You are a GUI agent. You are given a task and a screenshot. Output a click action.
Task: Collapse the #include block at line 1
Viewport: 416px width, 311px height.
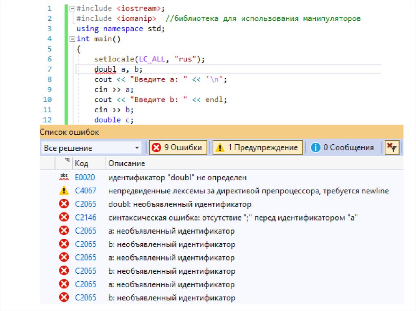pyautogui.click(x=72, y=9)
